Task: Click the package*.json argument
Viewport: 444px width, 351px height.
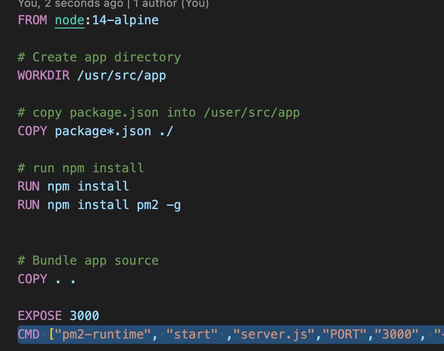Action: pos(103,131)
